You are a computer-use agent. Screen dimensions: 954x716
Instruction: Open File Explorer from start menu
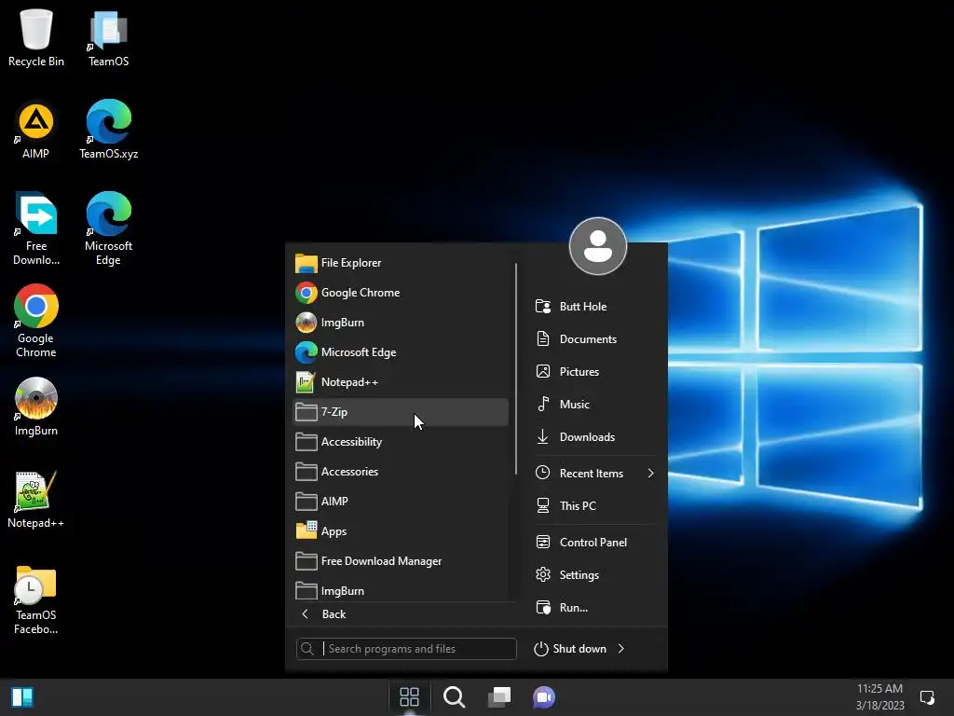(x=401, y=263)
